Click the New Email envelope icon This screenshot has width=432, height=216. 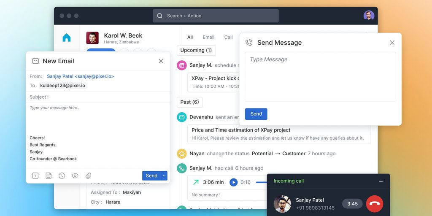(x=35, y=61)
